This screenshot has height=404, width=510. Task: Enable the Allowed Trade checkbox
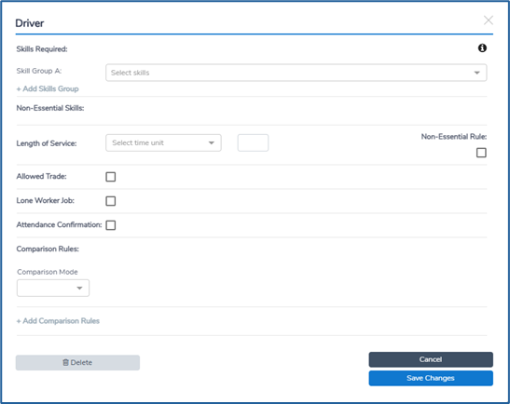pyautogui.click(x=111, y=177)
